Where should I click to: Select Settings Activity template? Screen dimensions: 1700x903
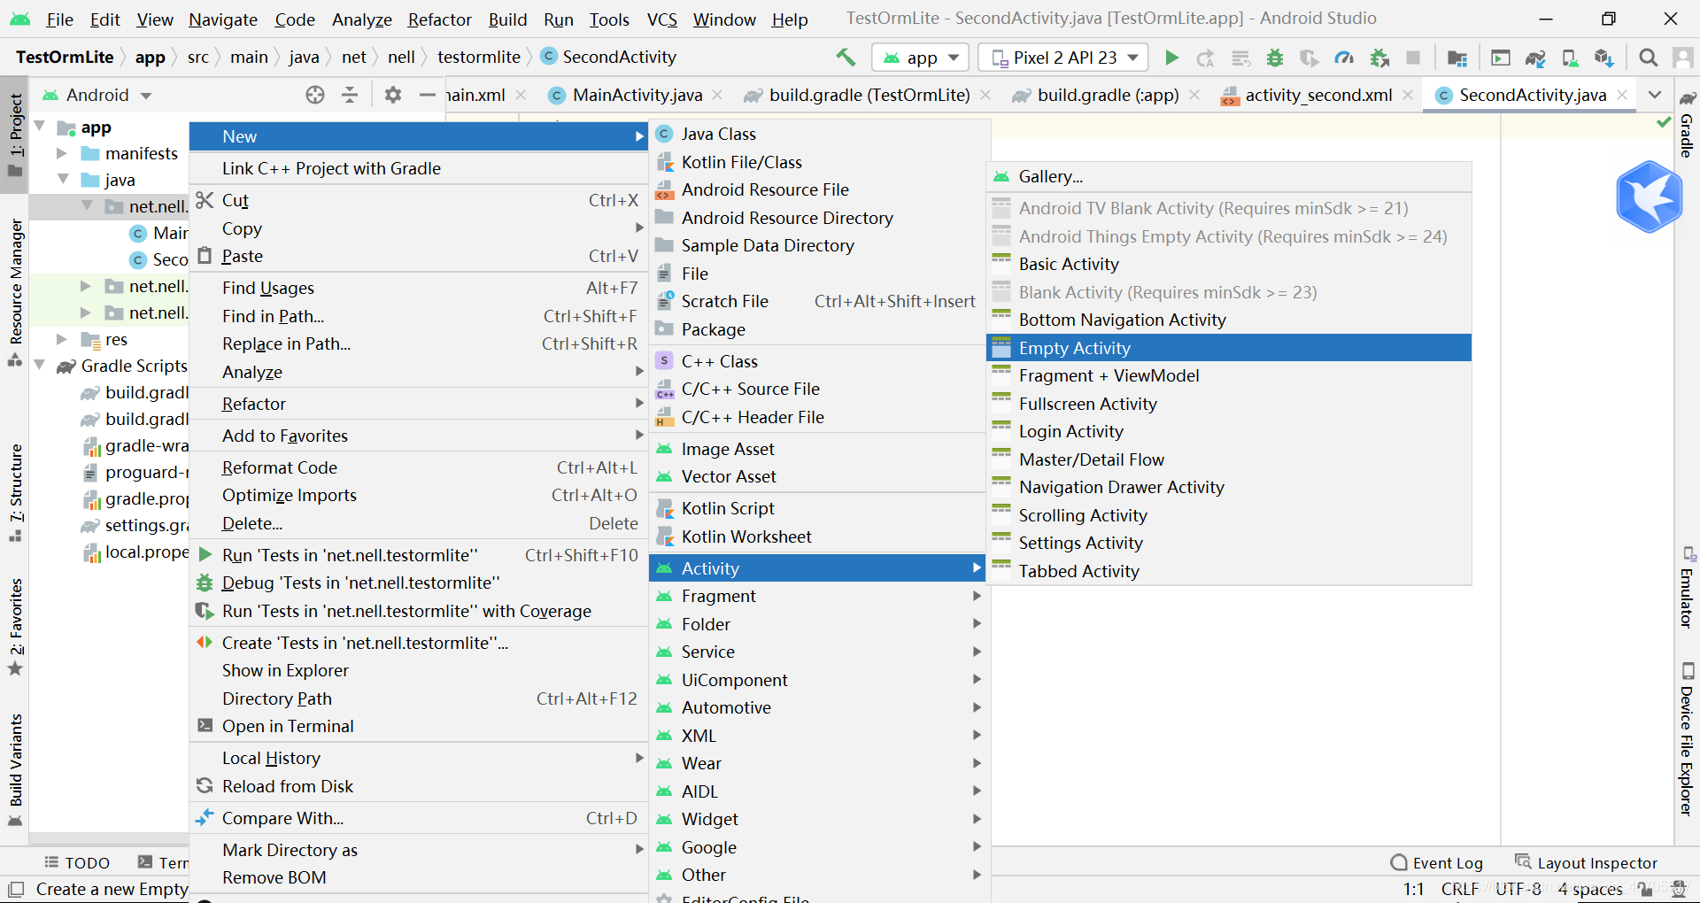(1229, 543)
